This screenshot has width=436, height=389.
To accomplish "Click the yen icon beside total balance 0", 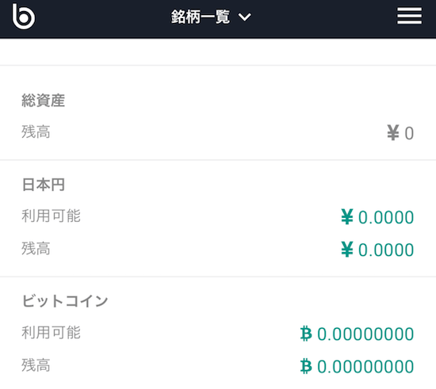I will (x=393, y=132).
